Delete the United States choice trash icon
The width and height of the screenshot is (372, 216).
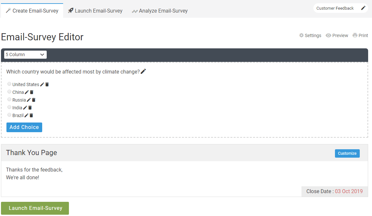47,84
